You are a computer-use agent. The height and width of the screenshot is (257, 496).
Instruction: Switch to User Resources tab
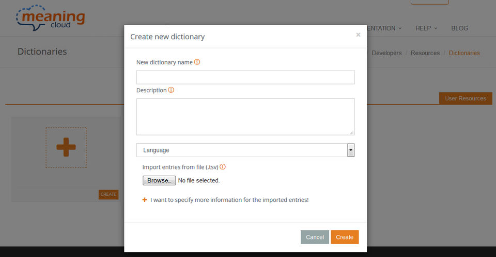[x=465, y=98]
